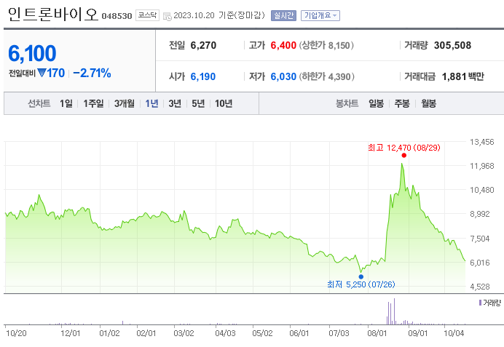Click the stock name 인트론바이오
This screenshot has width=504, height=347.
pos(52,15)
